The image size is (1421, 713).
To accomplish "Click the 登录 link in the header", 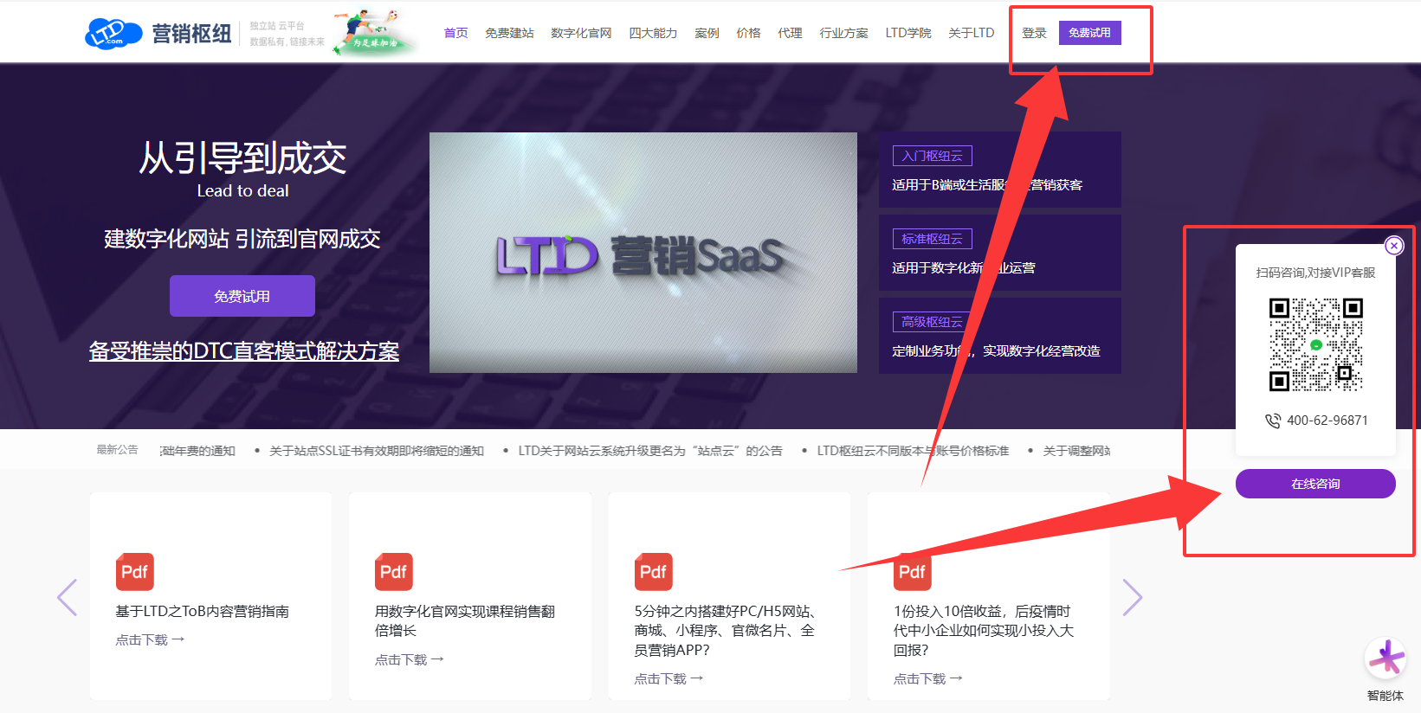I will [1034, 33].
